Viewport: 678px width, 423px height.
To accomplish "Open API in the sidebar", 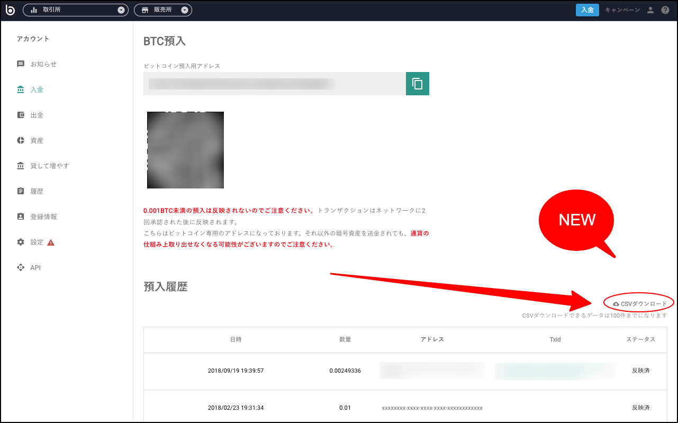I will 35,267.
